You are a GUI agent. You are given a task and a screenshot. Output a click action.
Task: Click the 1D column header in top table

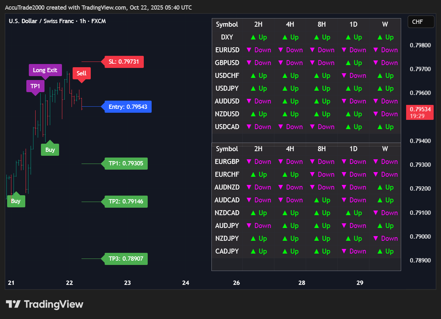tap(353, 25)
